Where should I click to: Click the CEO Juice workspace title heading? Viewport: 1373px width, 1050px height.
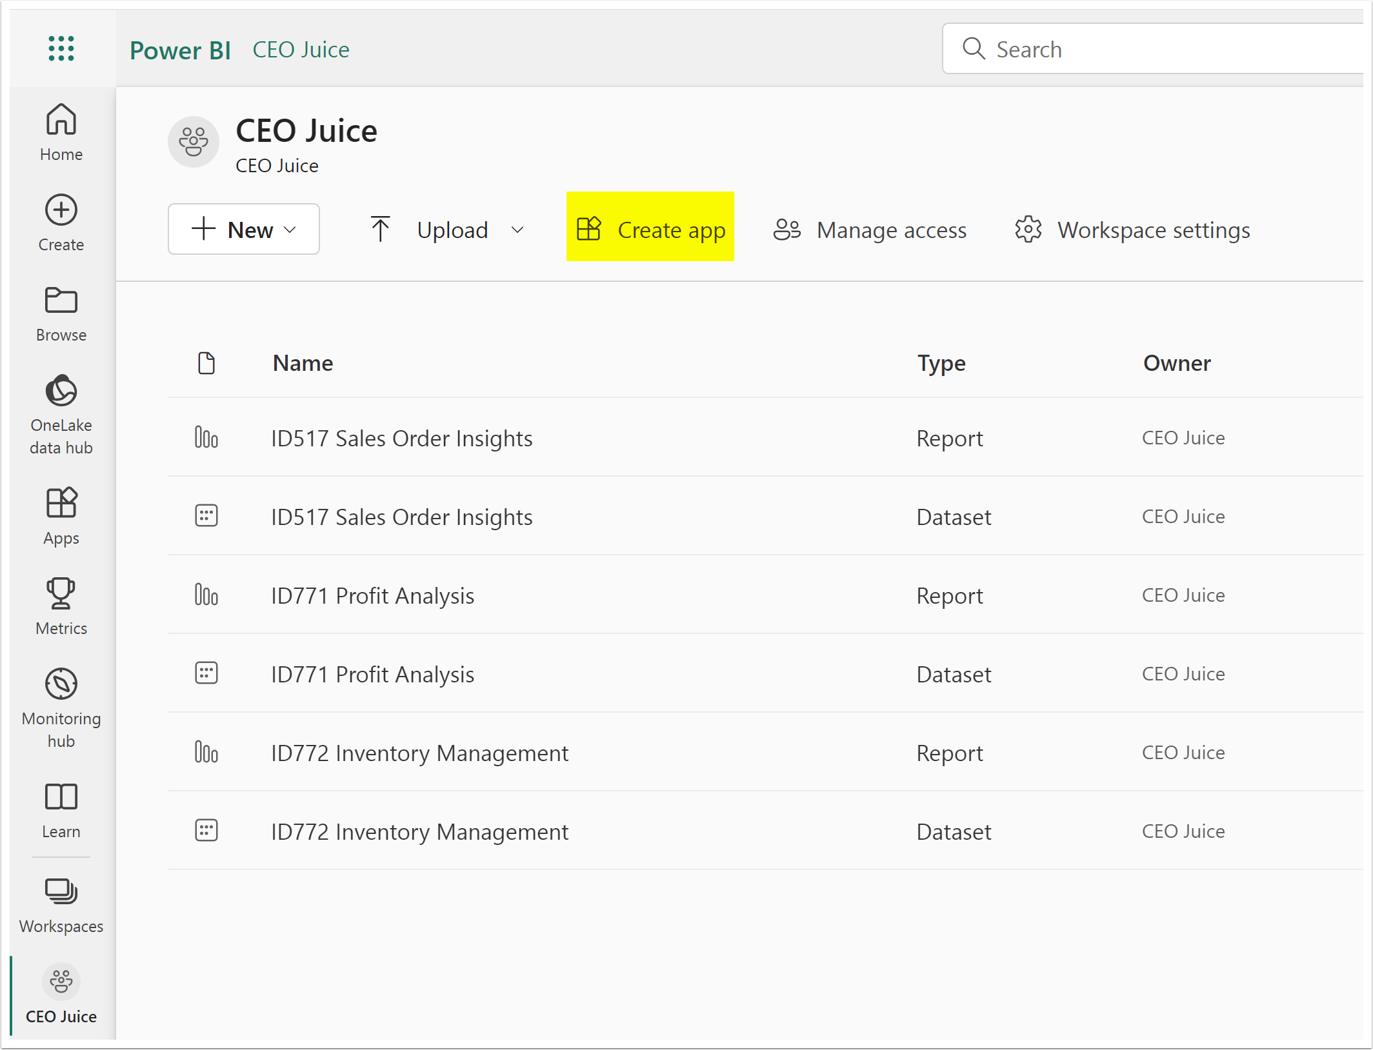(x=306, y=131)
